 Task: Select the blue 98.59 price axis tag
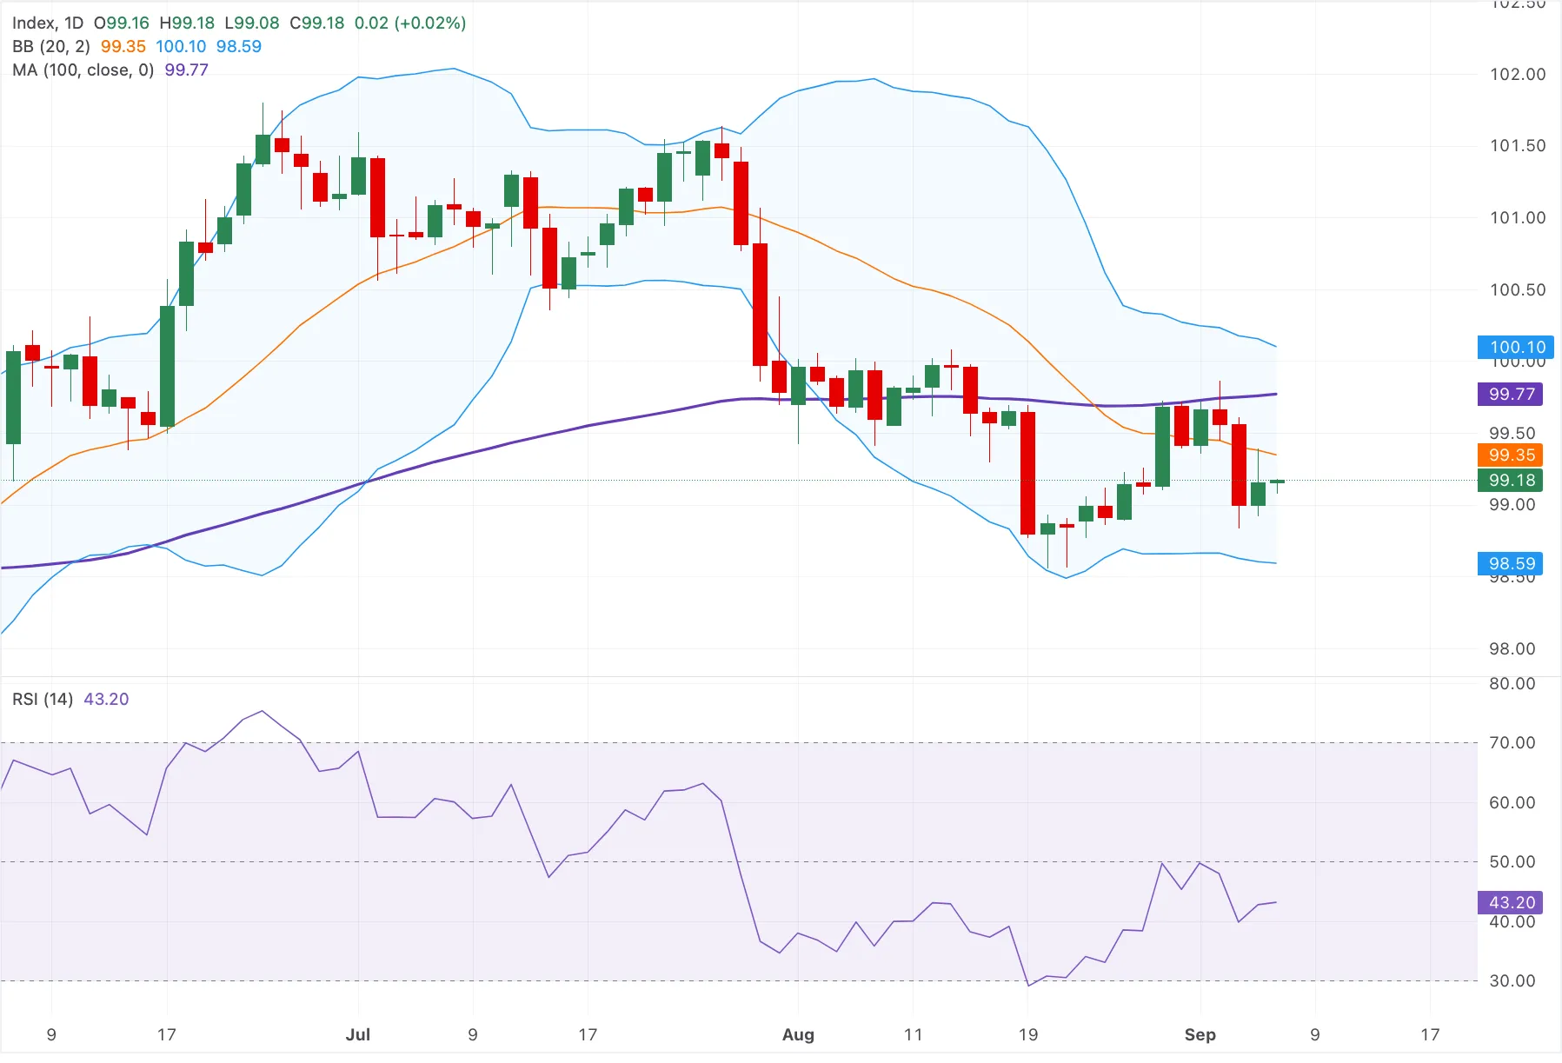1511,564
